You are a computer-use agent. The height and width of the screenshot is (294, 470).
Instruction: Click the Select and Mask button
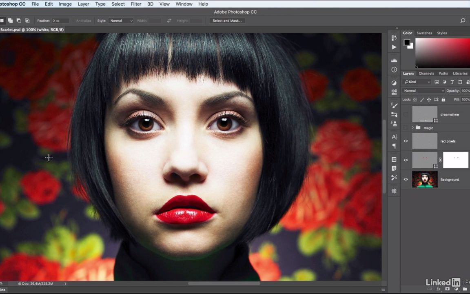[x=227, y=21]
